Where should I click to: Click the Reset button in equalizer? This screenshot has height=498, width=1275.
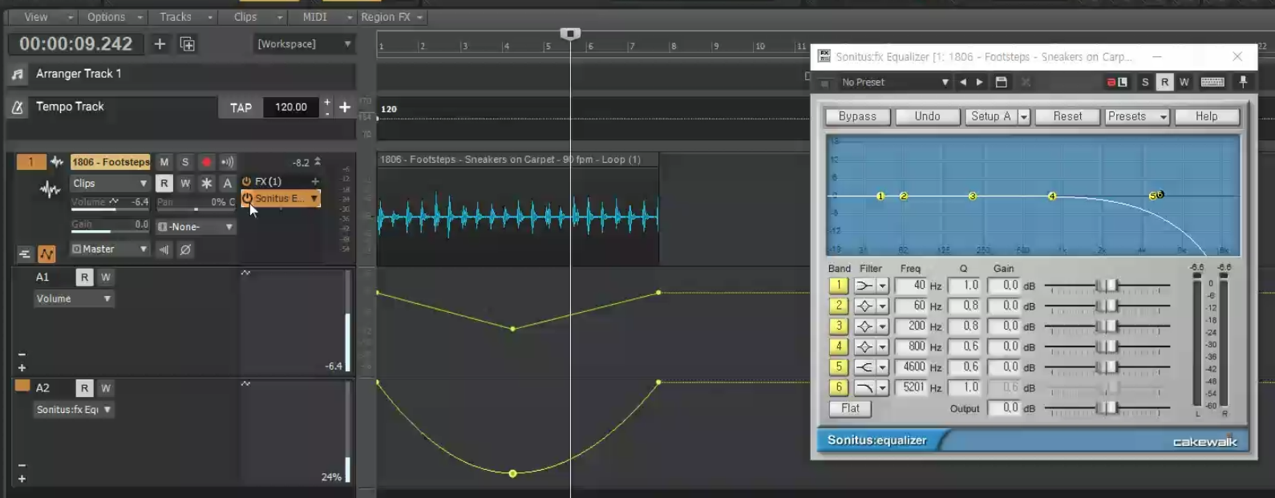1067,117
